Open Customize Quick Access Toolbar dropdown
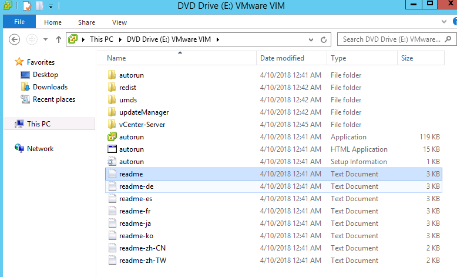The image size is (457, 277). coord(51,6)
